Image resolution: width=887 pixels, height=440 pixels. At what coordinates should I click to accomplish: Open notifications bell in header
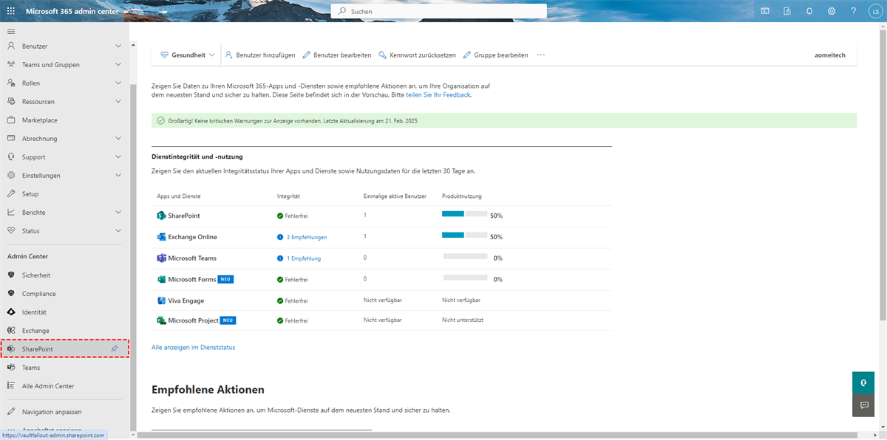[x=809, y=12]
